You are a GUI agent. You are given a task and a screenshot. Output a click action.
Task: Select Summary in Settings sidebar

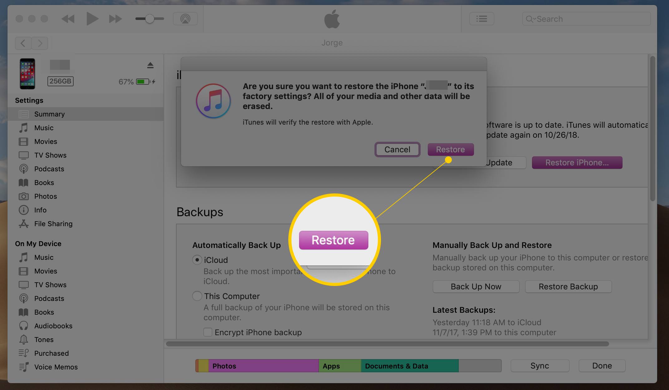click(85, 114)
